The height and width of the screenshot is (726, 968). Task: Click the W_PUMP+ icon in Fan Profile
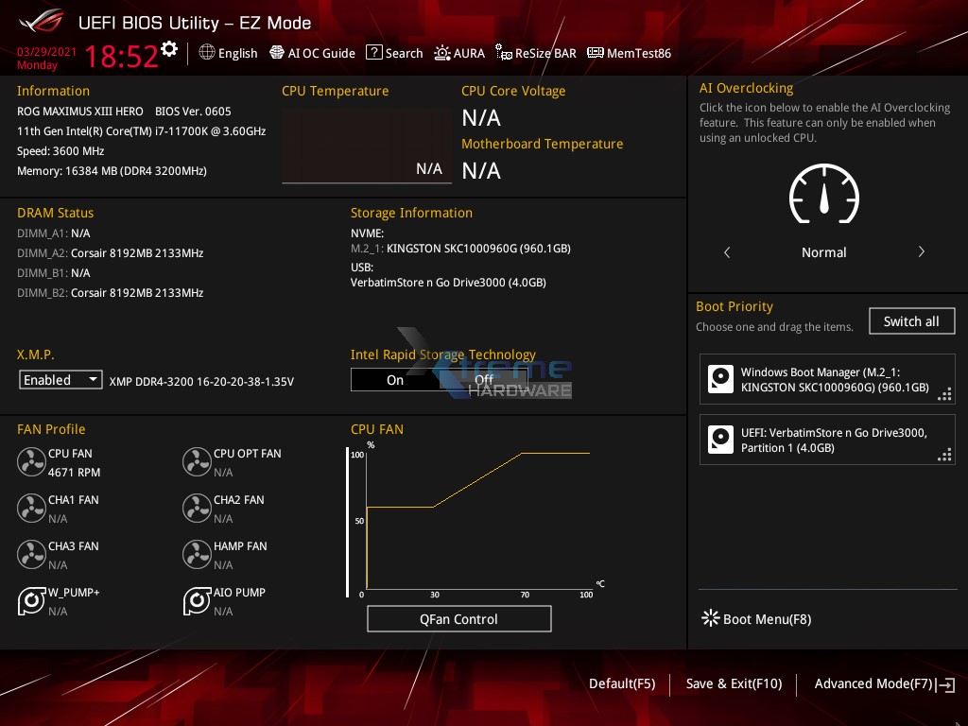(31, 600)
